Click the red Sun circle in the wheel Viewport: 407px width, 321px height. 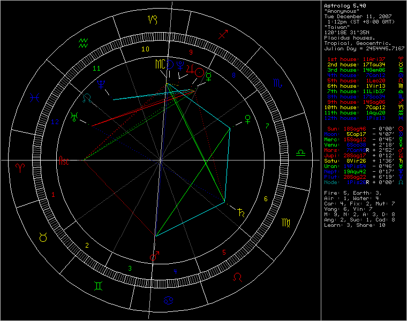199,73
